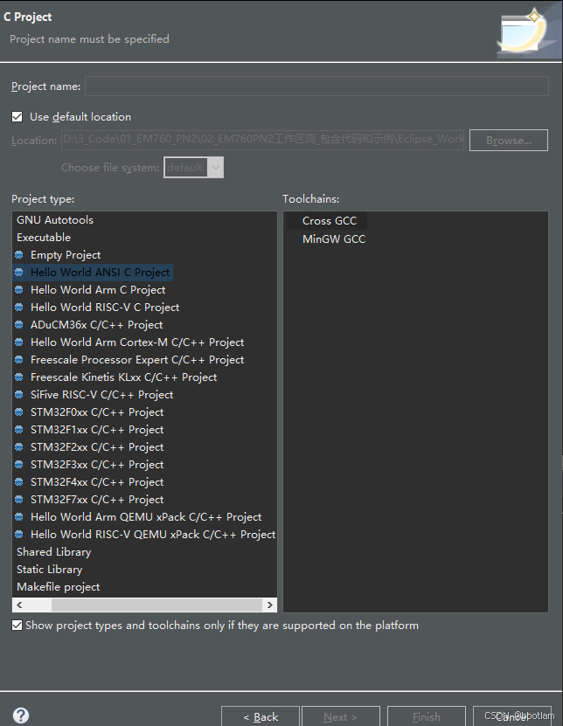Choose the MinGW GCC toolchain
The image size is (563, 726).
[334, 239]
